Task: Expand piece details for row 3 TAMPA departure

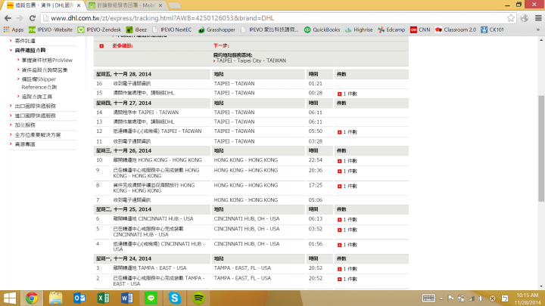Action: click(x=340, y=269)
